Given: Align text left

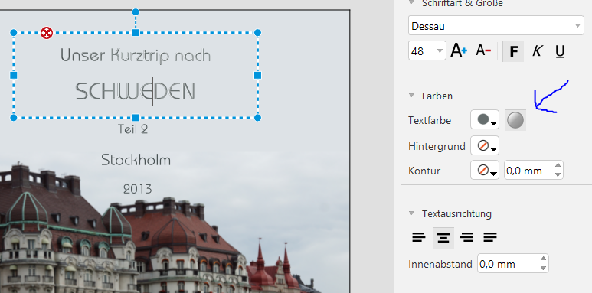Looking at the screenshot, I should click(x=419, y=238).
